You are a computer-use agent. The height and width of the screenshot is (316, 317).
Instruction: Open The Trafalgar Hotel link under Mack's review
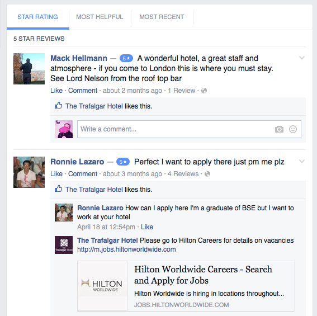pyautogui.click(x=94, y=106)
